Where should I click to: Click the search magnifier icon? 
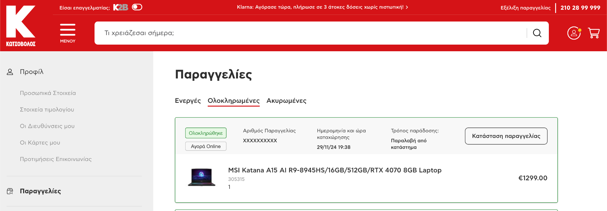pyautogui.click(x=537, y=33)
